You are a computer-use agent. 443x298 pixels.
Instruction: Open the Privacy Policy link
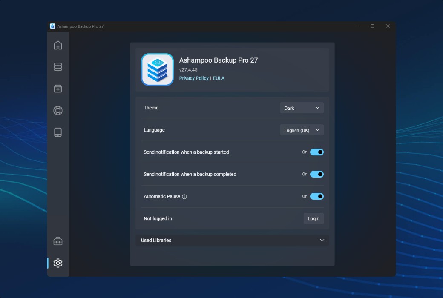point(194,78)
